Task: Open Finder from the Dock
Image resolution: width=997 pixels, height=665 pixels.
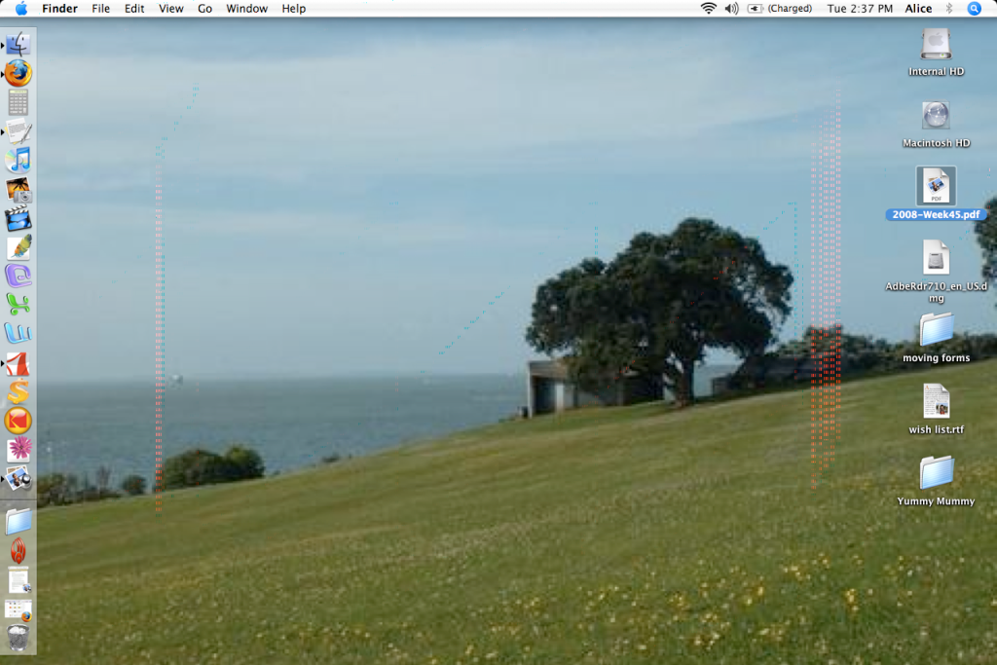Action: coord(18,45)
